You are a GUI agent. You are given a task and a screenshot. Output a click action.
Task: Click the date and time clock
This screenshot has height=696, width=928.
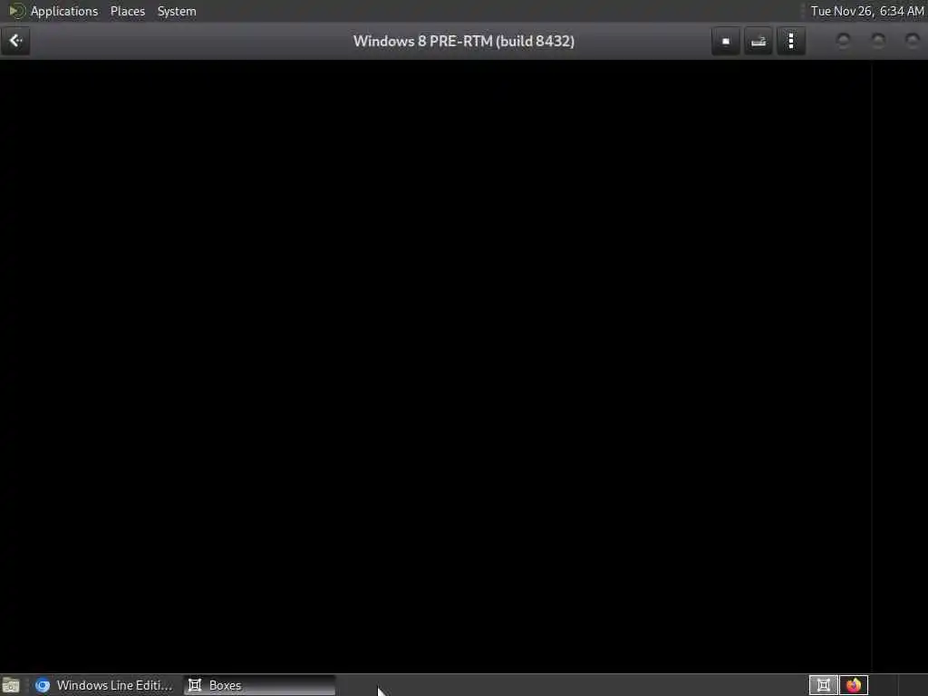[867, 11]
